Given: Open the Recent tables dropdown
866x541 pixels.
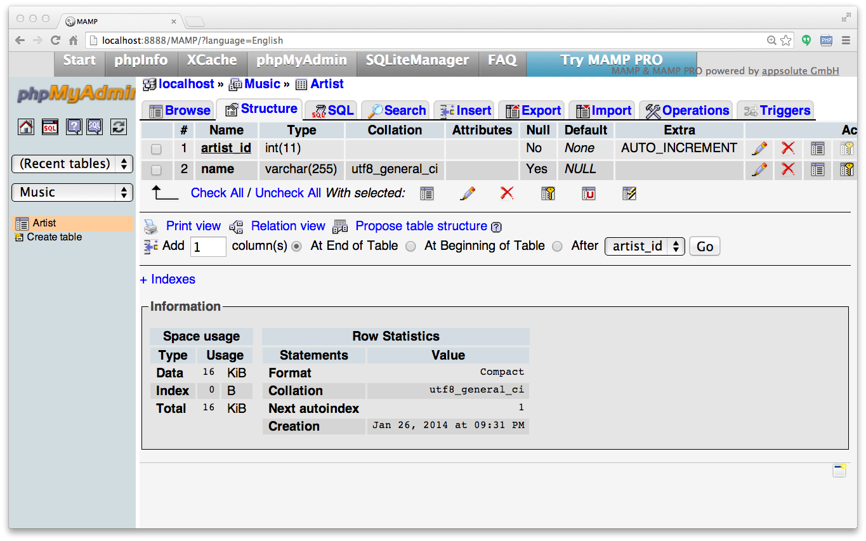Looking at the screenshot, I should [x=72, y=164].
